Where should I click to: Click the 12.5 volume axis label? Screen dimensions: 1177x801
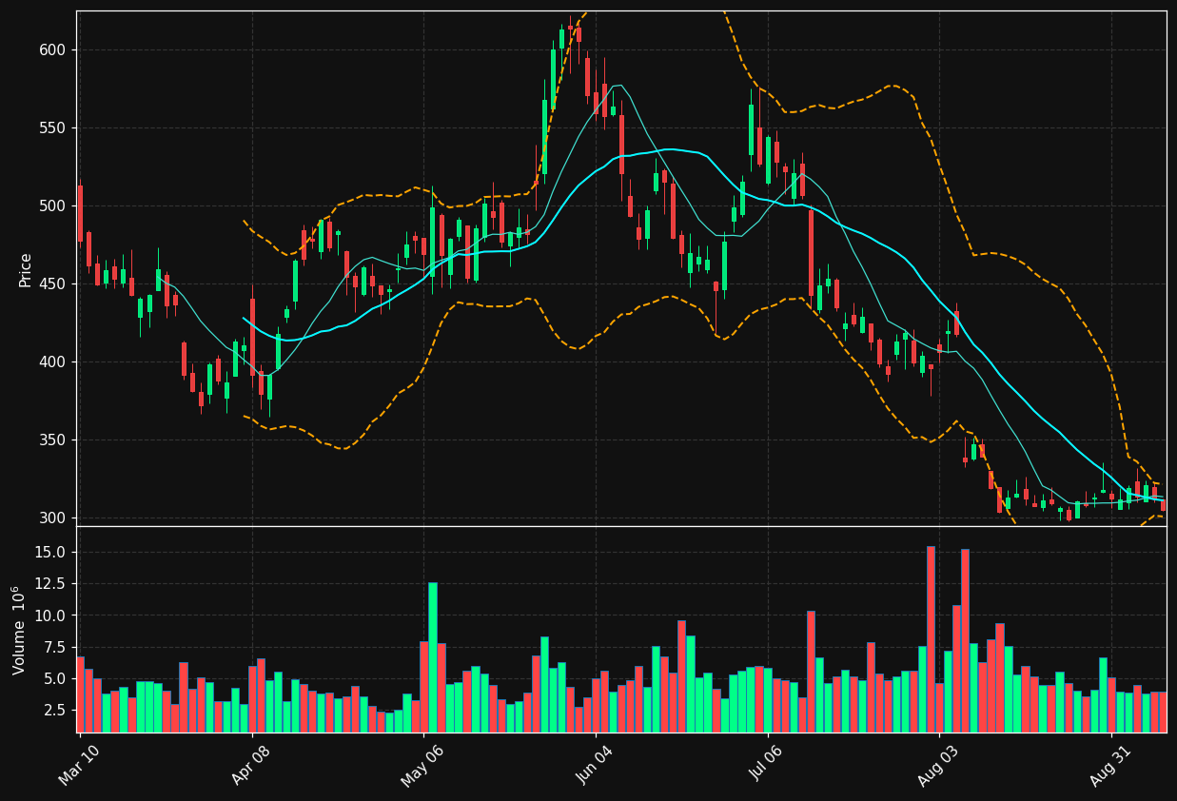pyautogui.click(x=50, y=583)
